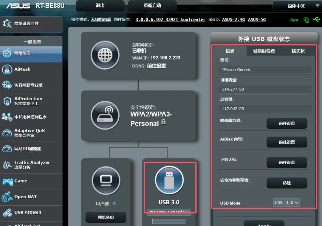Click the USB disk usage bar
The image size is (322, 226).
(x=169, y=221)
